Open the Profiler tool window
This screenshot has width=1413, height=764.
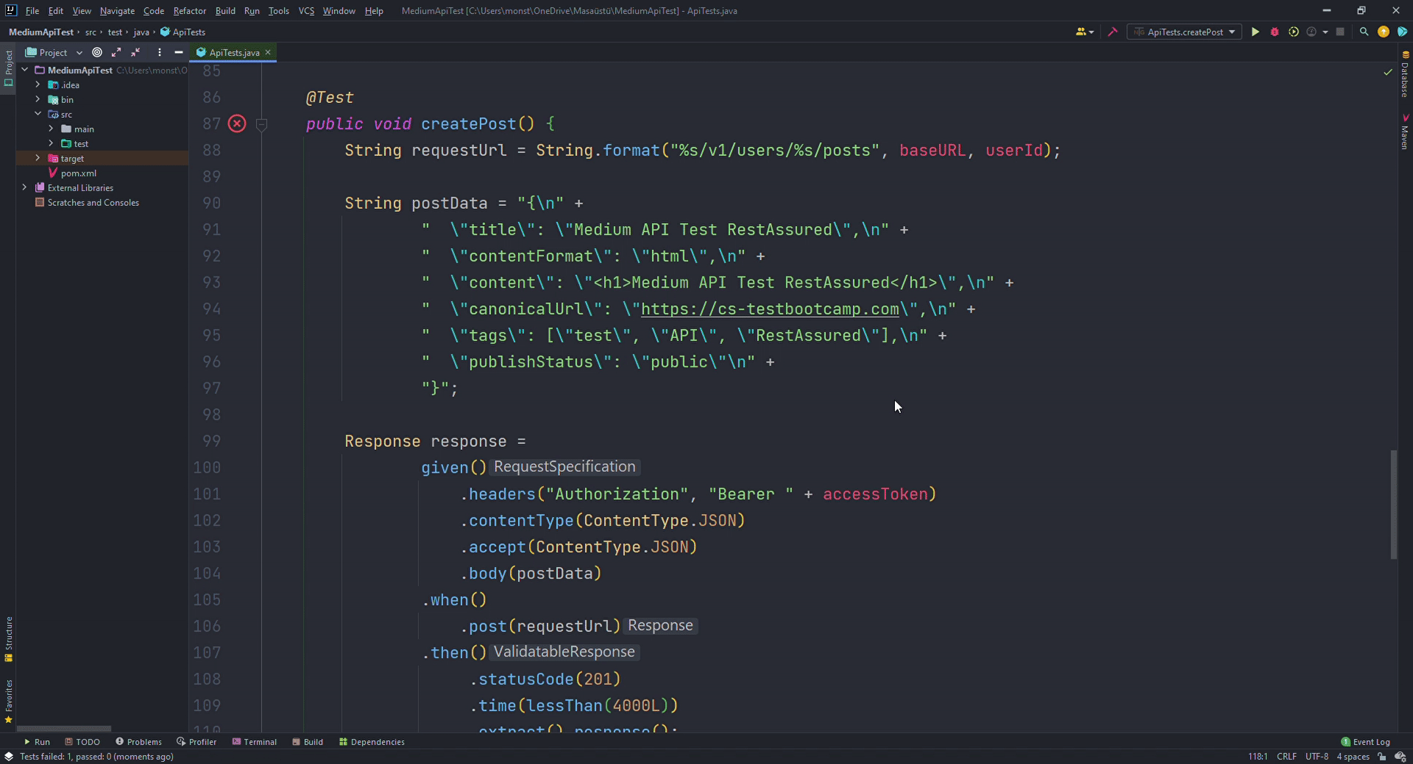196,742
